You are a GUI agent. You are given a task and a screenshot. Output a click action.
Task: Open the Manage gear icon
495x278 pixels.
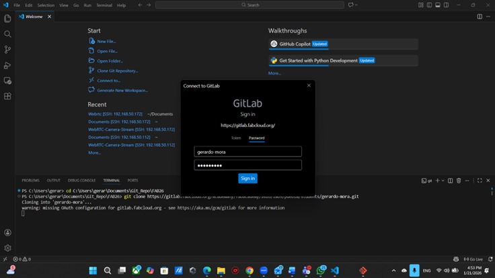tap(7, 248)
